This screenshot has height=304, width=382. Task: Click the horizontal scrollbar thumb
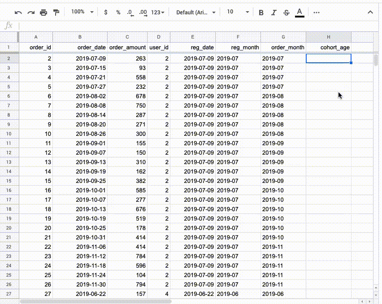pyautogui.click(x=95, y=302)
